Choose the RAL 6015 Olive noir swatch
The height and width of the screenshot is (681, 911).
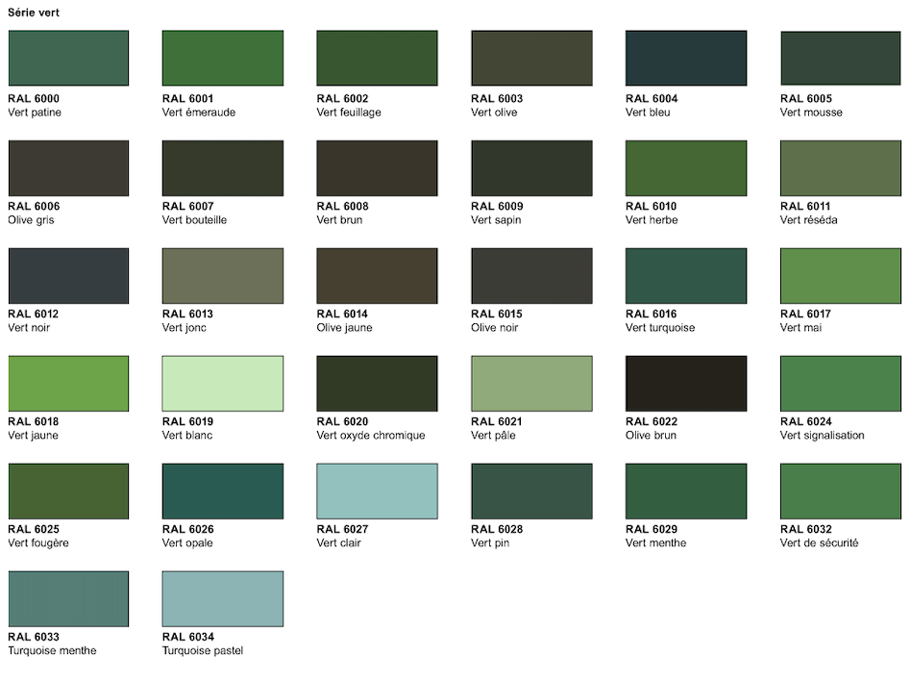(531, 276)
